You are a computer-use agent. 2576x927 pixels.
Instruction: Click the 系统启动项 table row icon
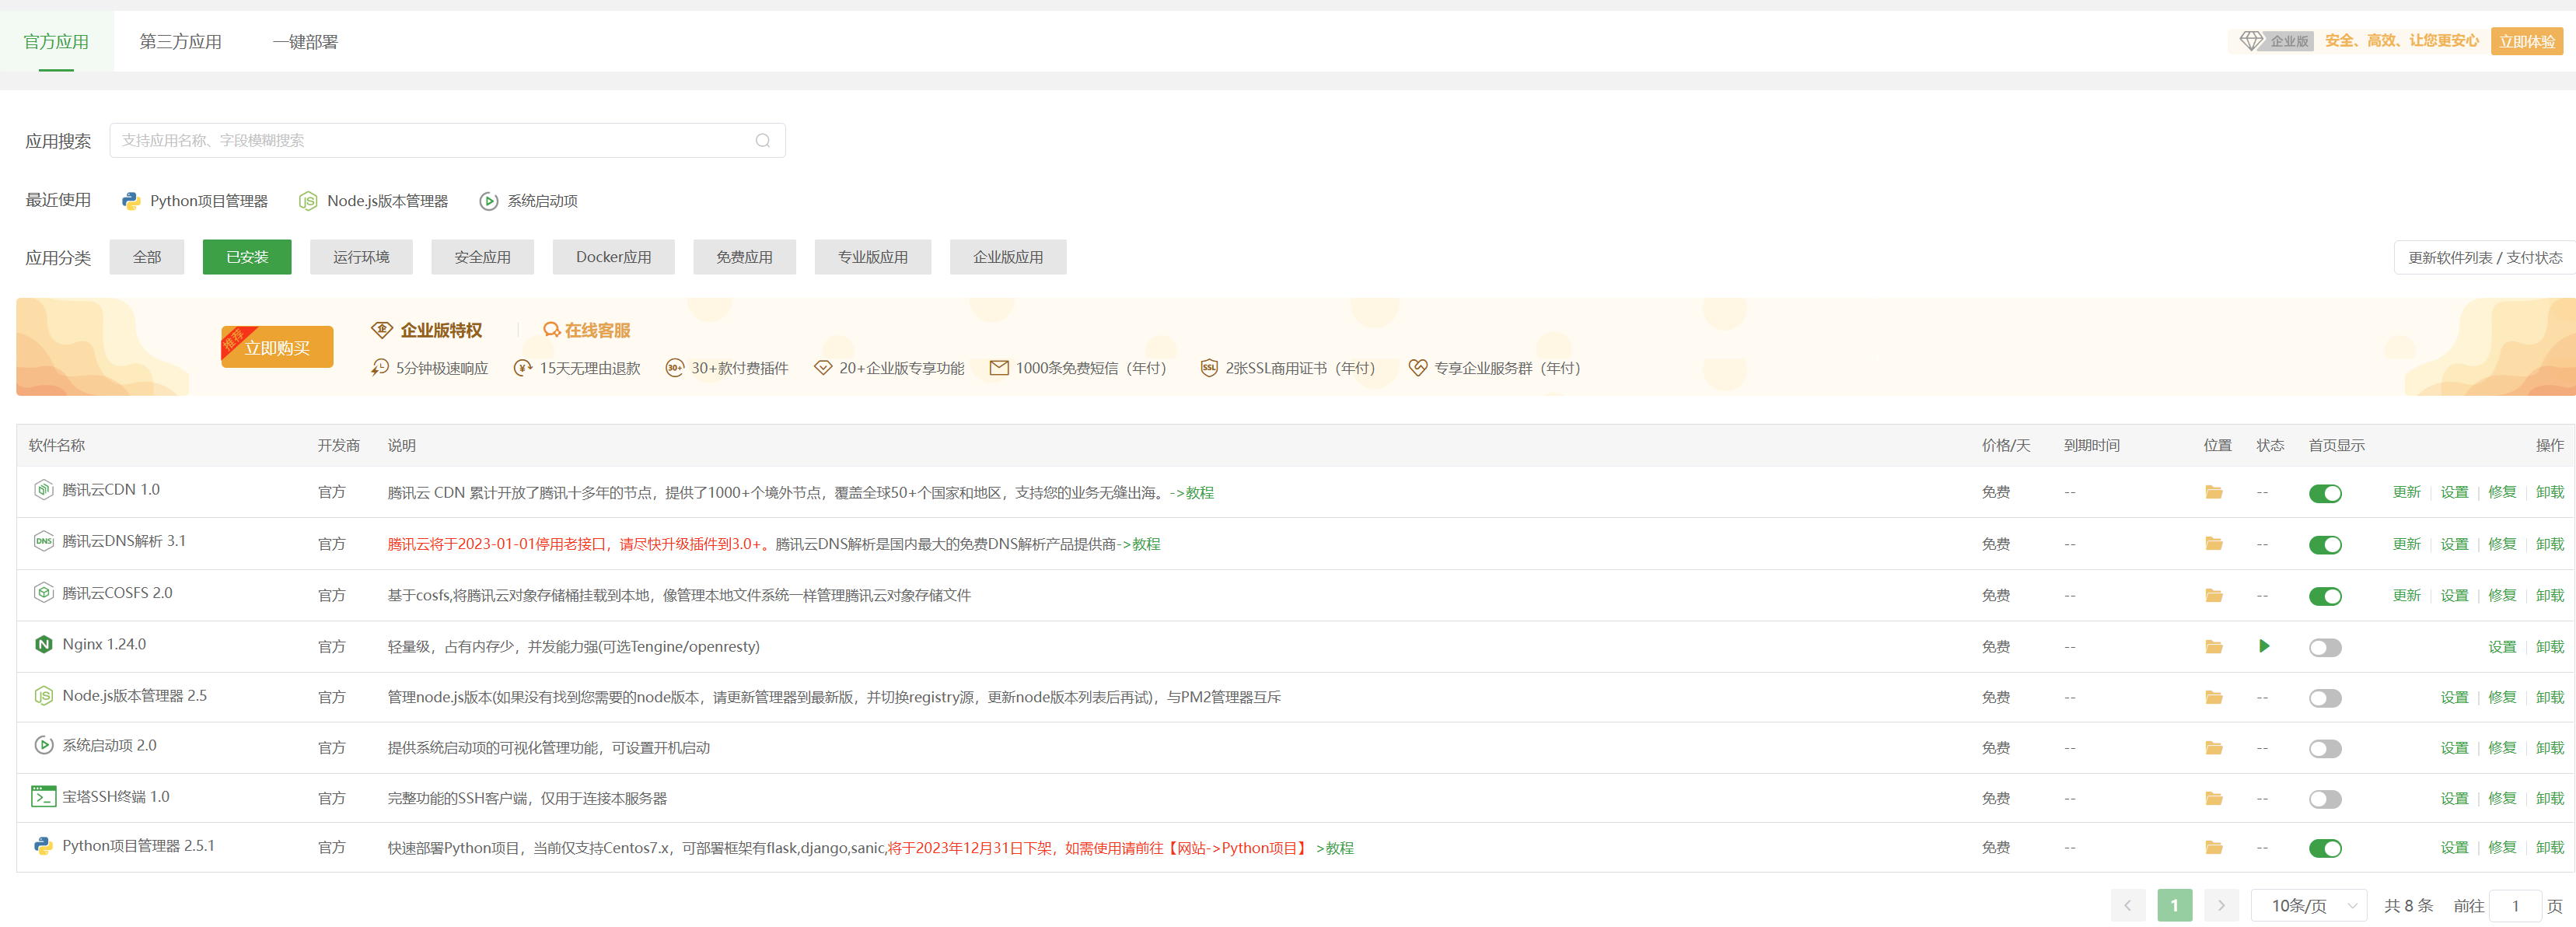point(43,745)
